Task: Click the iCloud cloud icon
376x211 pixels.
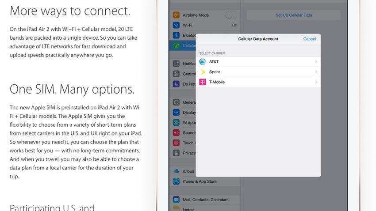Action: [x=176, y=171]
